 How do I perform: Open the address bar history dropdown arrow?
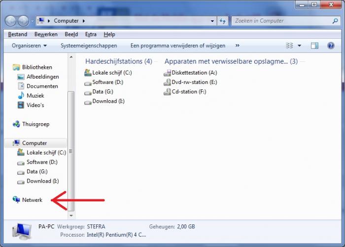(212, 21)
